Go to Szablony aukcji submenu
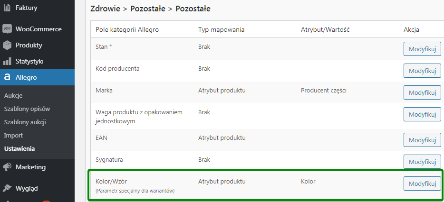The height and width of the screenshot is (202, 444). [x=25, y=122]
